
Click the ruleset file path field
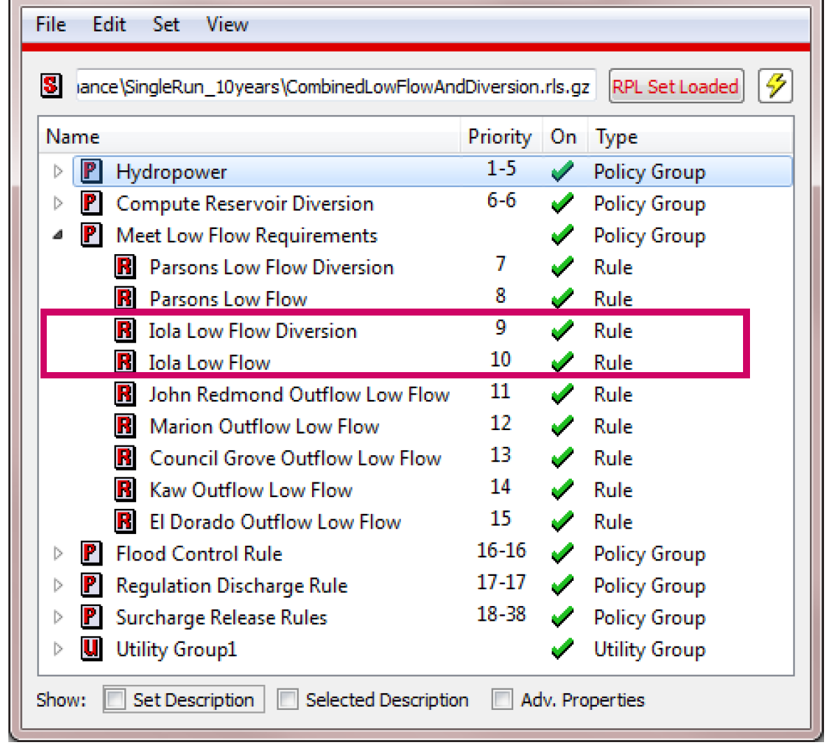point(335,86)
